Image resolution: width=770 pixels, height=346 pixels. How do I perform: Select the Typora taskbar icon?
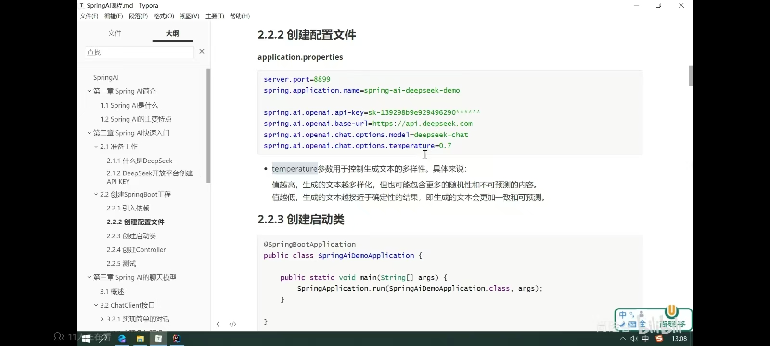click(158, 339)
